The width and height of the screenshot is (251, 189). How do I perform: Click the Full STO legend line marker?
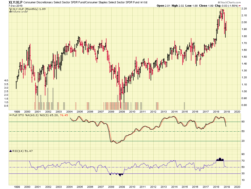(10, 115)
